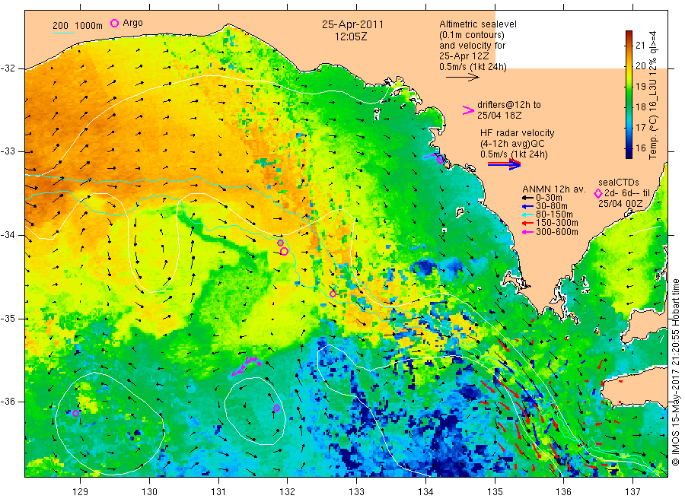Click the 129 longitude axis label

click(x=81, y=492)
